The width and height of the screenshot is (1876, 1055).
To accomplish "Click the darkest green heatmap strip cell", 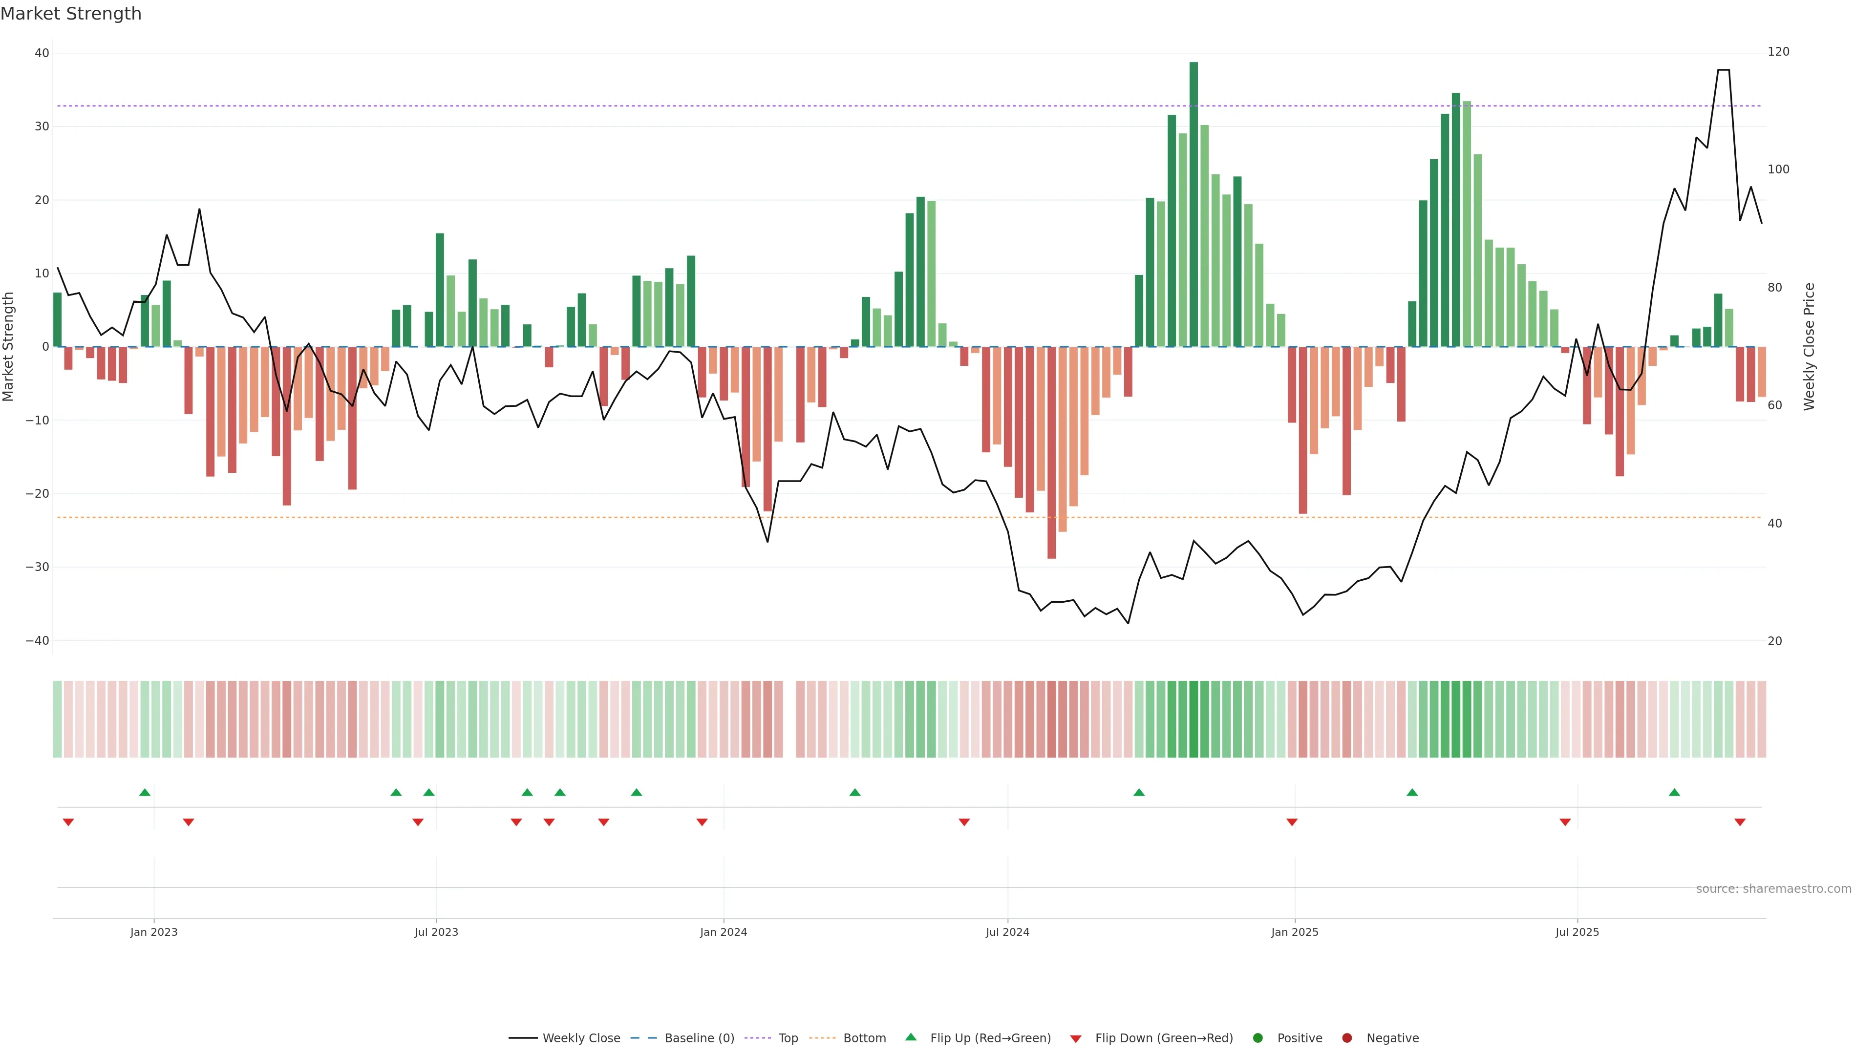I will [1194, 719].
